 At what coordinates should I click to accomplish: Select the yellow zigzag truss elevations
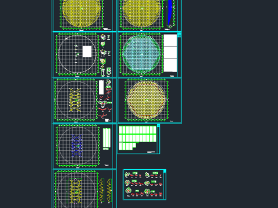pyautogui.click(x=105, y=190)
